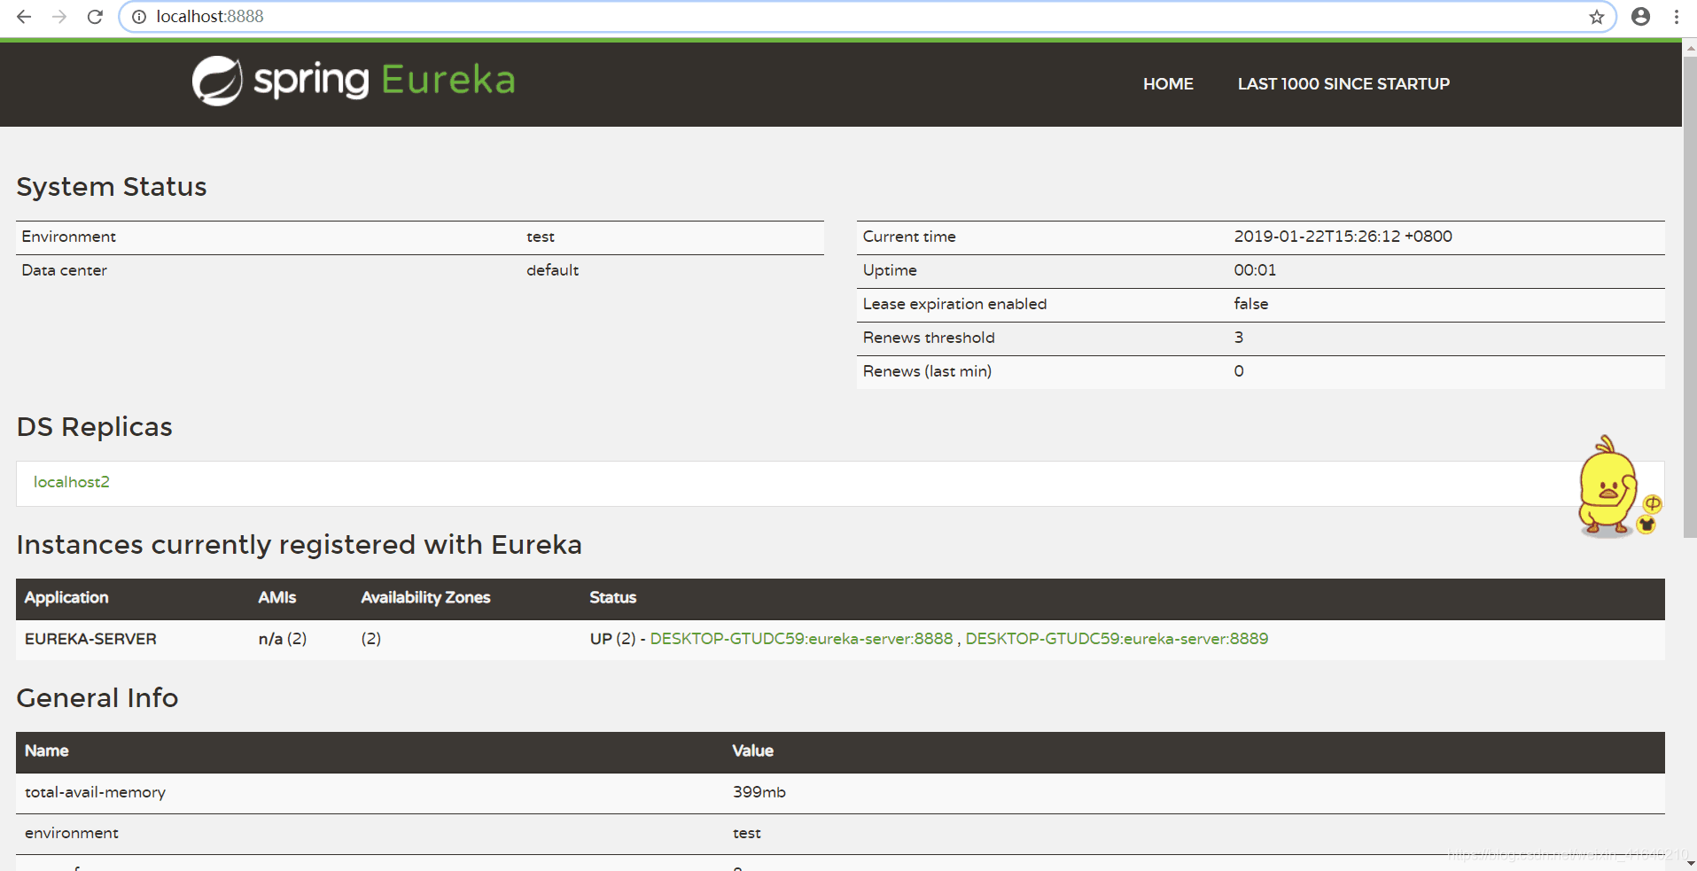Select the Renews threshold value 3

pyautogui.click(x=1238, y=338)
